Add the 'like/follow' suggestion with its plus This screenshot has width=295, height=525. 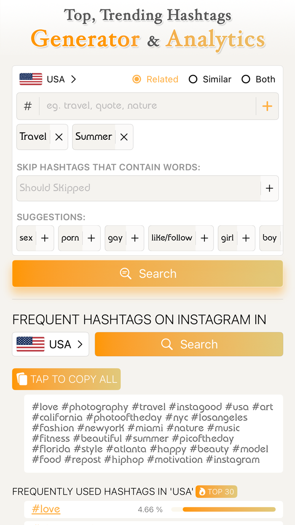click(x=204, y=238)
